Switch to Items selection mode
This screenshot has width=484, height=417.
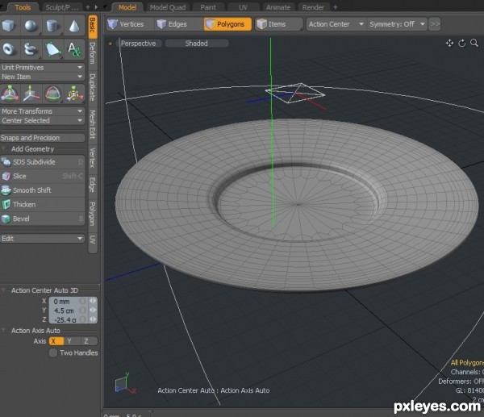279,24
